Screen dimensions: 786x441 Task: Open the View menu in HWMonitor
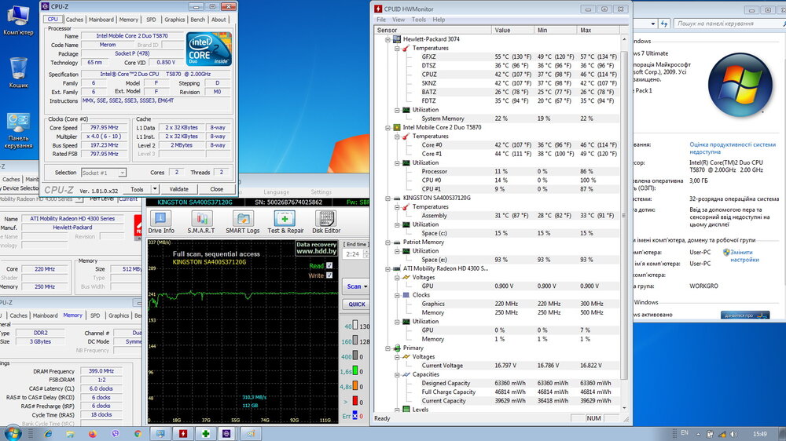tap(399, 20)
